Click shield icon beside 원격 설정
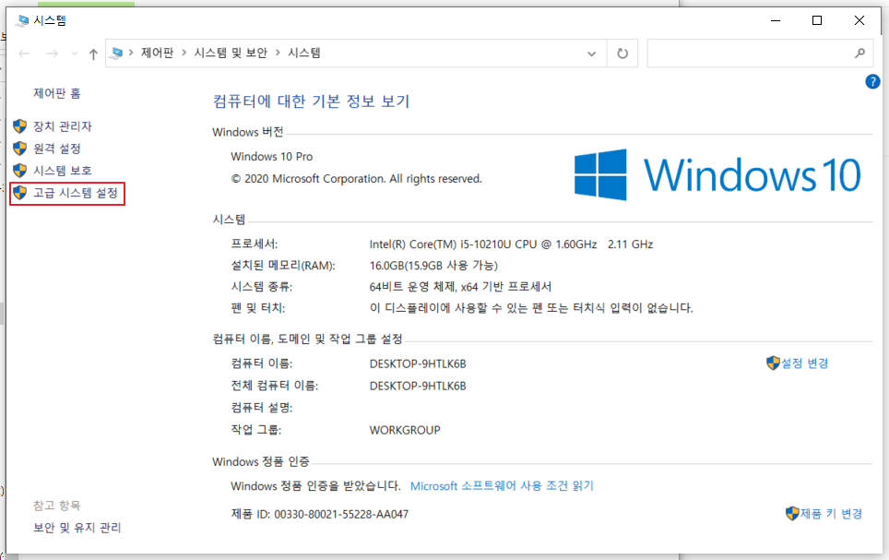The height and width of the screenshot is (560, 889). (x=20, y=149)
